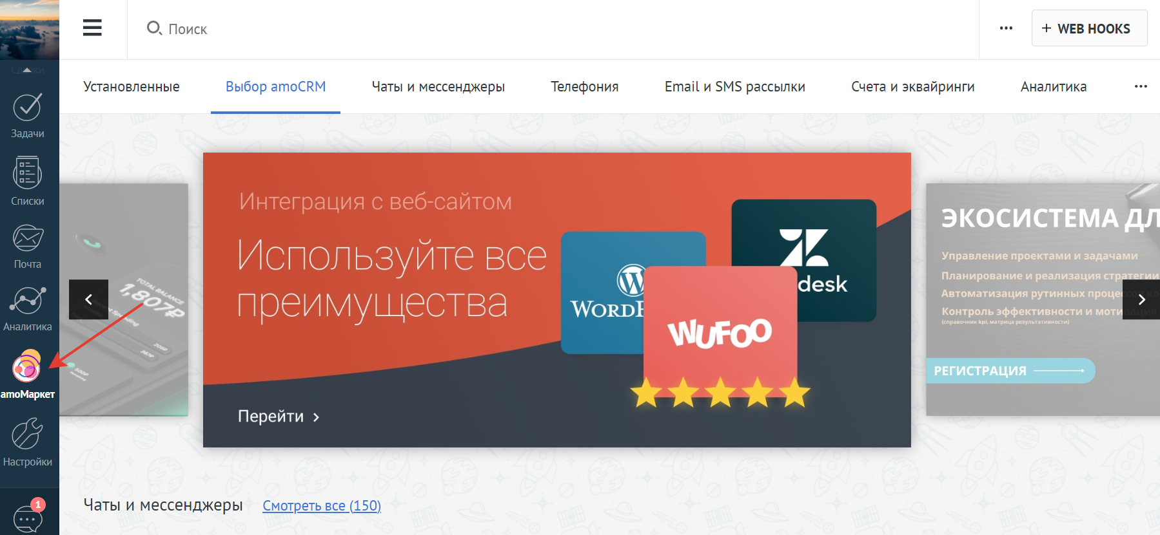Open the Смотреть все (150) link

click(321, 506)
